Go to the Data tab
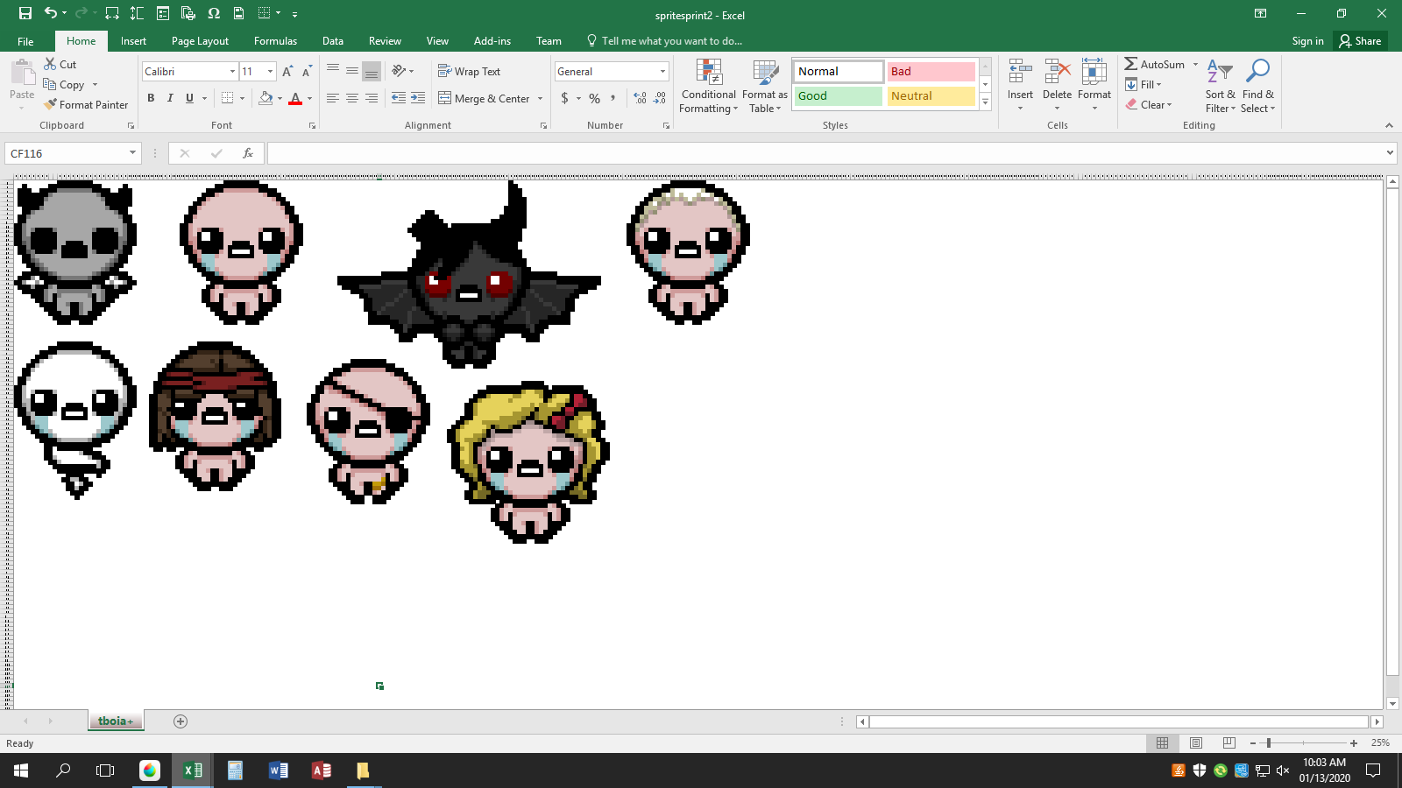Viewport: 1402px width, 788px height. [332, 41]
